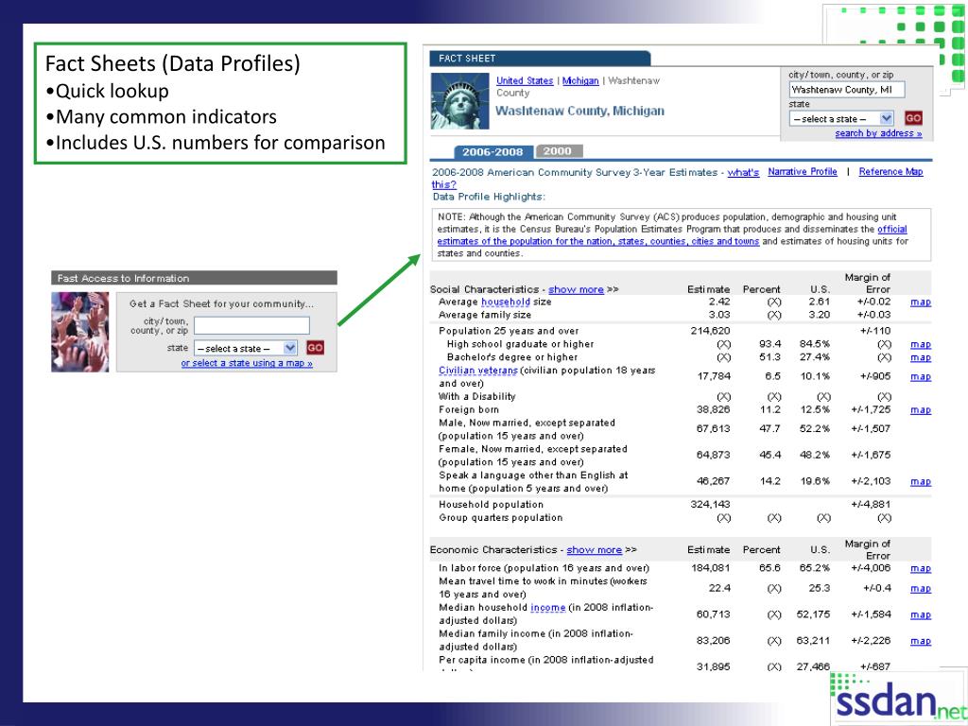This screenshot has width=968, height=726.
Task: Click the Median family income value '83,206'
Action: 713,641
